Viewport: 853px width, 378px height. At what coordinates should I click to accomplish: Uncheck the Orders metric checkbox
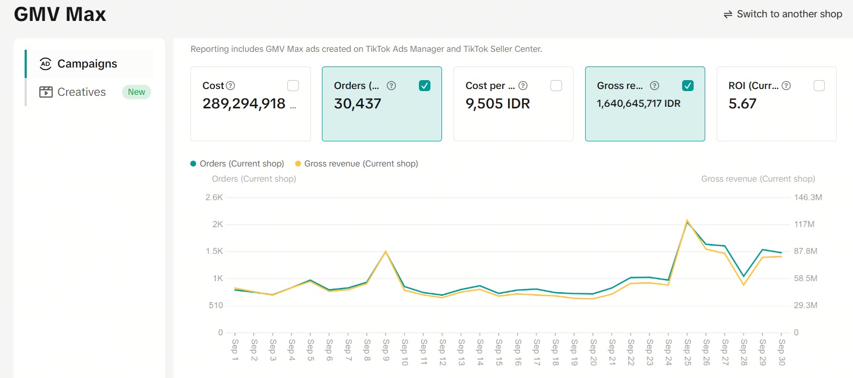click(425, 85)
